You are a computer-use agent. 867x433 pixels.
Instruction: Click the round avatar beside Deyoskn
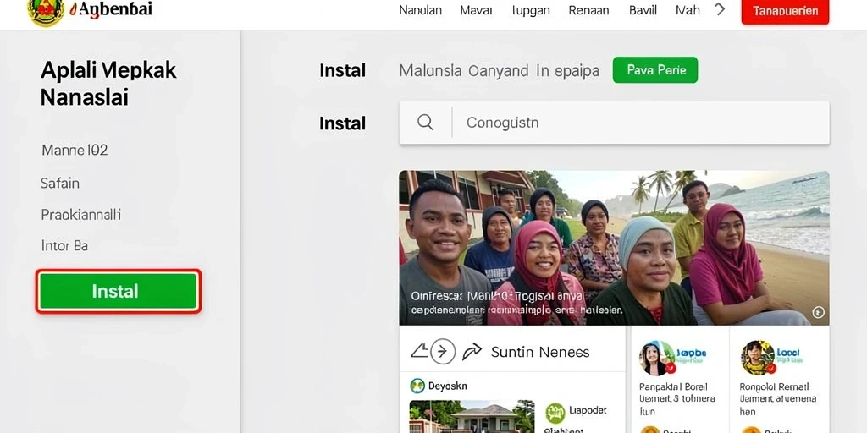pyautogui.click(x=417, y=386)
